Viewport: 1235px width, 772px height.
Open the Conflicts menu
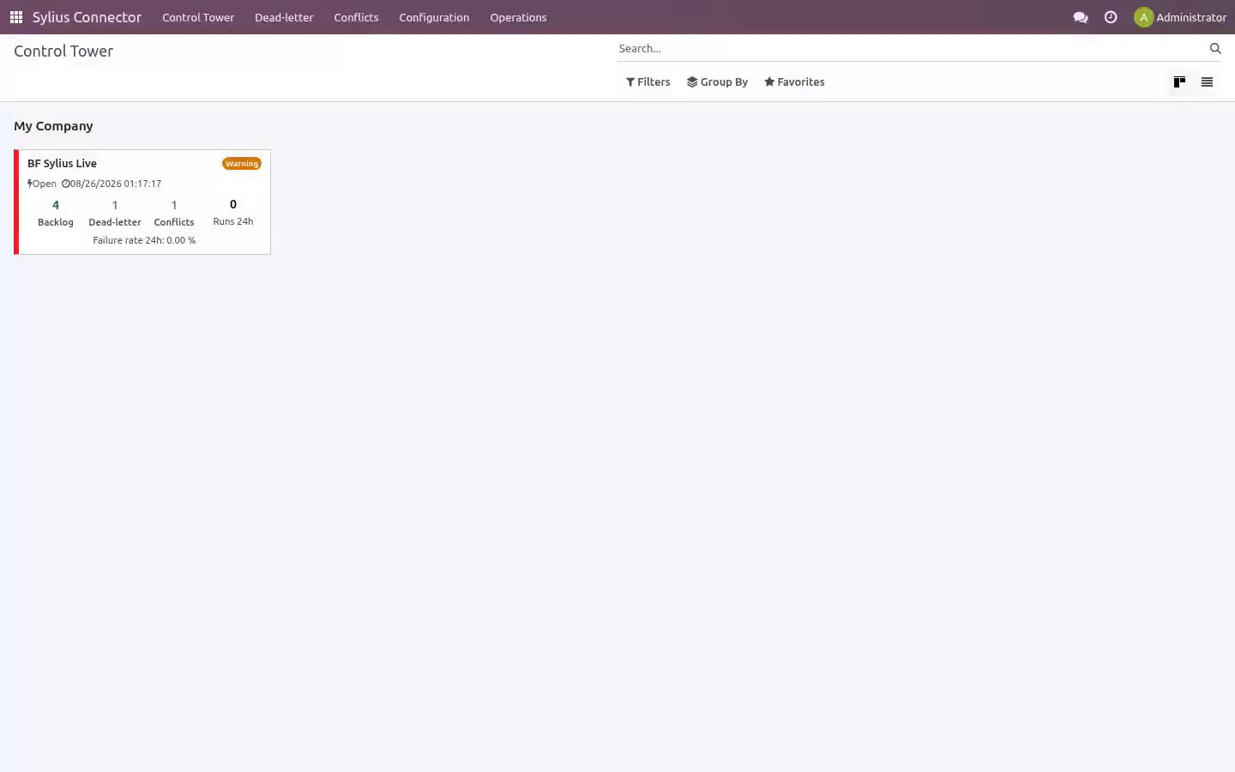[356, 17]
